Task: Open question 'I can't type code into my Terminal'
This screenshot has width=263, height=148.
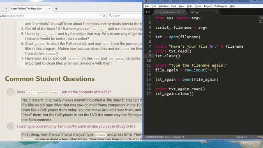Action: pyautogui.click(x=76, y=126)
